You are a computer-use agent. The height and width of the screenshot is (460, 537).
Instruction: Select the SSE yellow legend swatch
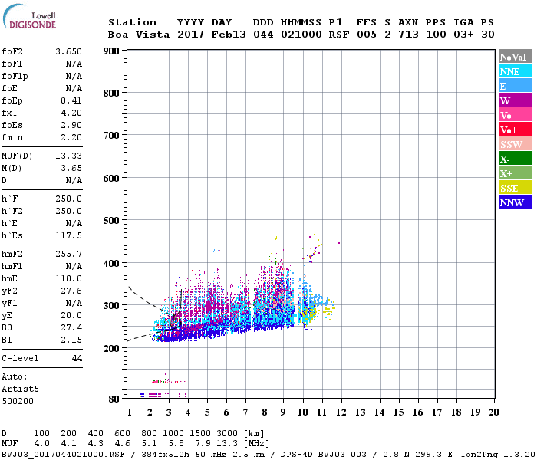[516, 187]
